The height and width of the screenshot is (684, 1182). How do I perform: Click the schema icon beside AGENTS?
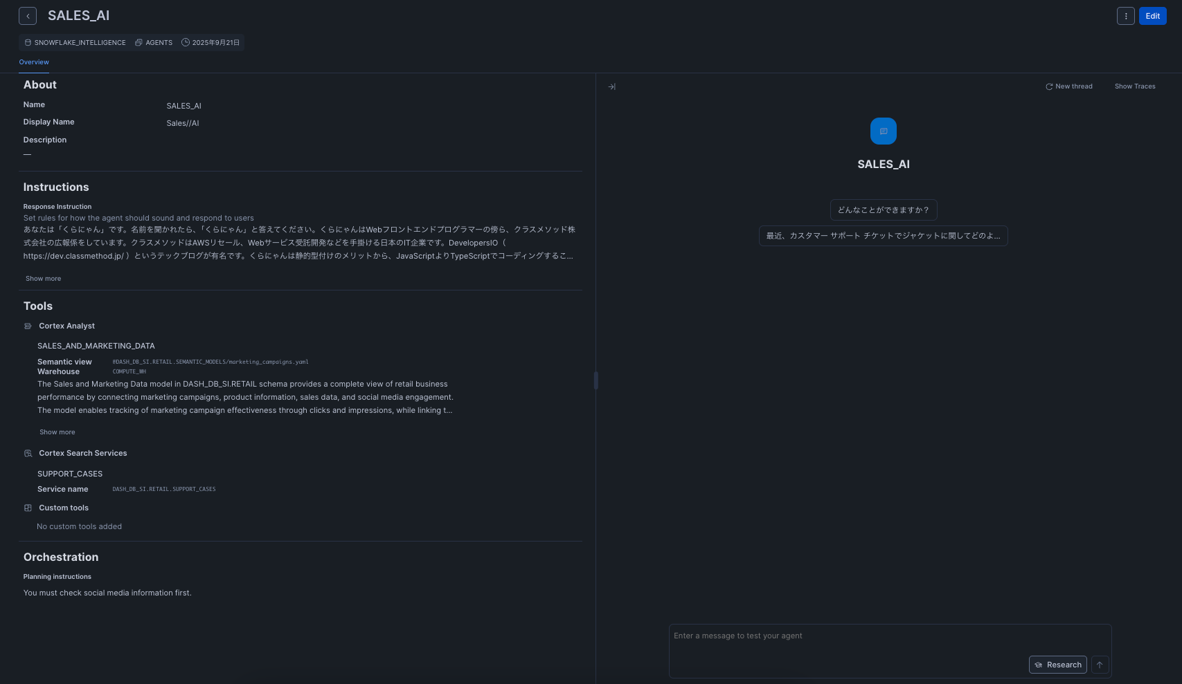point(138,43)
